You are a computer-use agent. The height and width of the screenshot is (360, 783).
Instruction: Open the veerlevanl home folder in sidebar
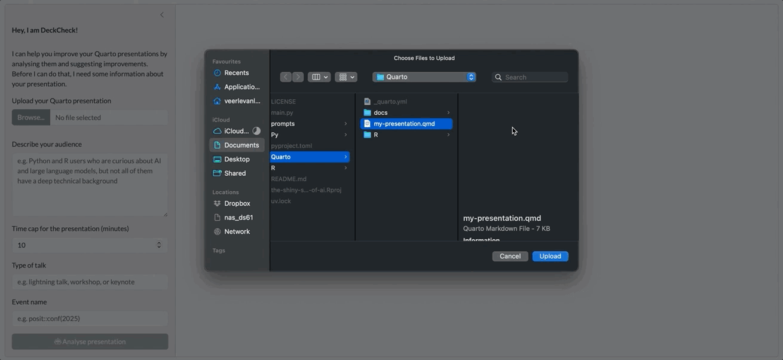pos(241,101)
